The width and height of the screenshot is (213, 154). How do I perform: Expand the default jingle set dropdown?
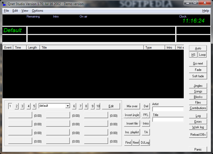68,106
